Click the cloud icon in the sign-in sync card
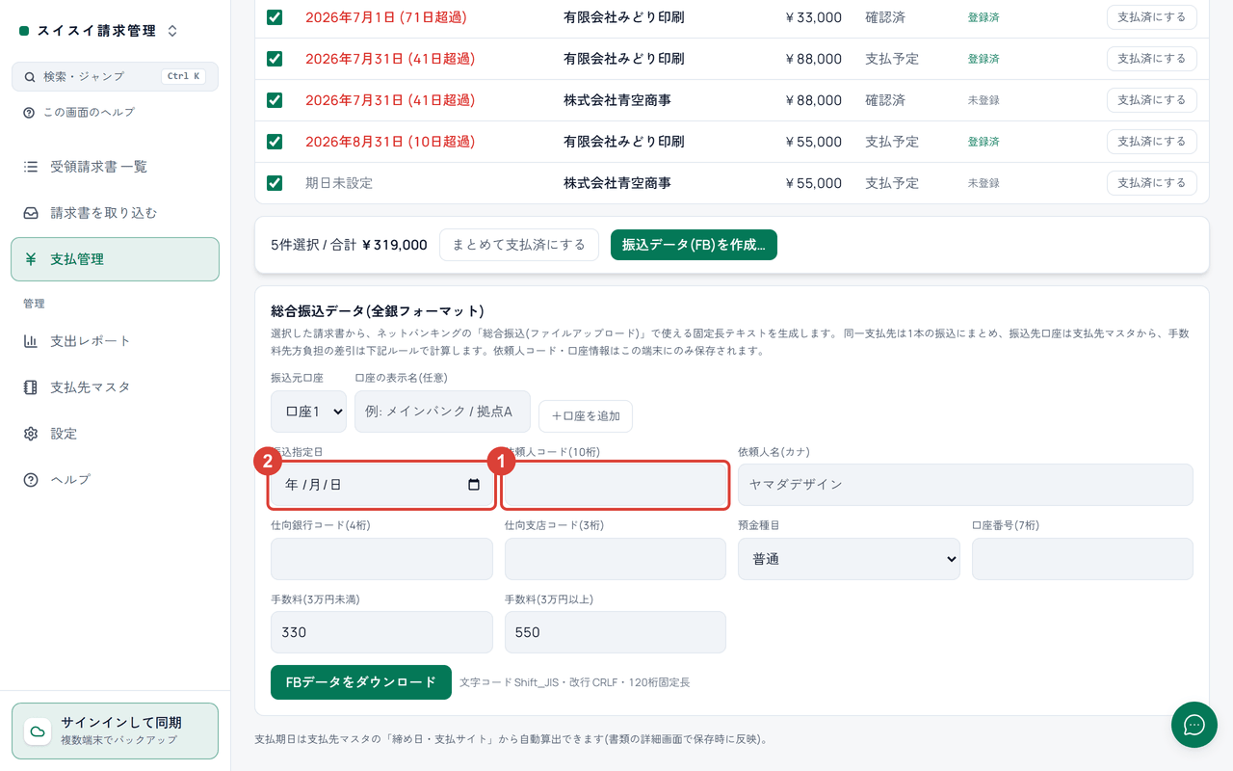The height and width of the screenshot is (771, 1233). pos(38,731)
